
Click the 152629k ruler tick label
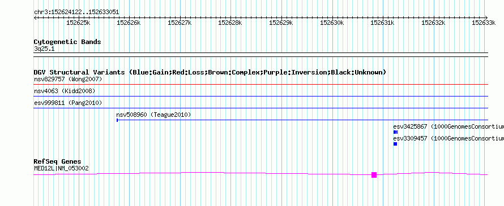pos(281,23)
